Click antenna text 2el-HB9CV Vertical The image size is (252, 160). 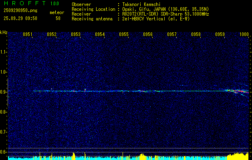coord(144,19)
